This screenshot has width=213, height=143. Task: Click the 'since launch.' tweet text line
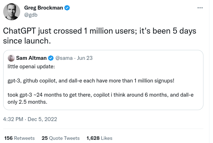click(27, 41)
